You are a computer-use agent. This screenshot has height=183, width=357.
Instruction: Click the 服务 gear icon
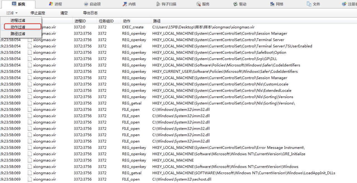(x=199, y=4)
